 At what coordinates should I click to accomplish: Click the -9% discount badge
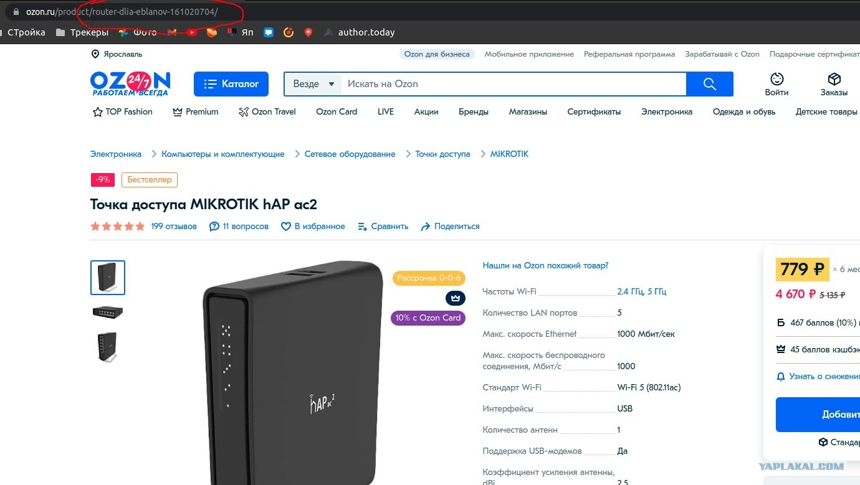(x=102, y=180)
